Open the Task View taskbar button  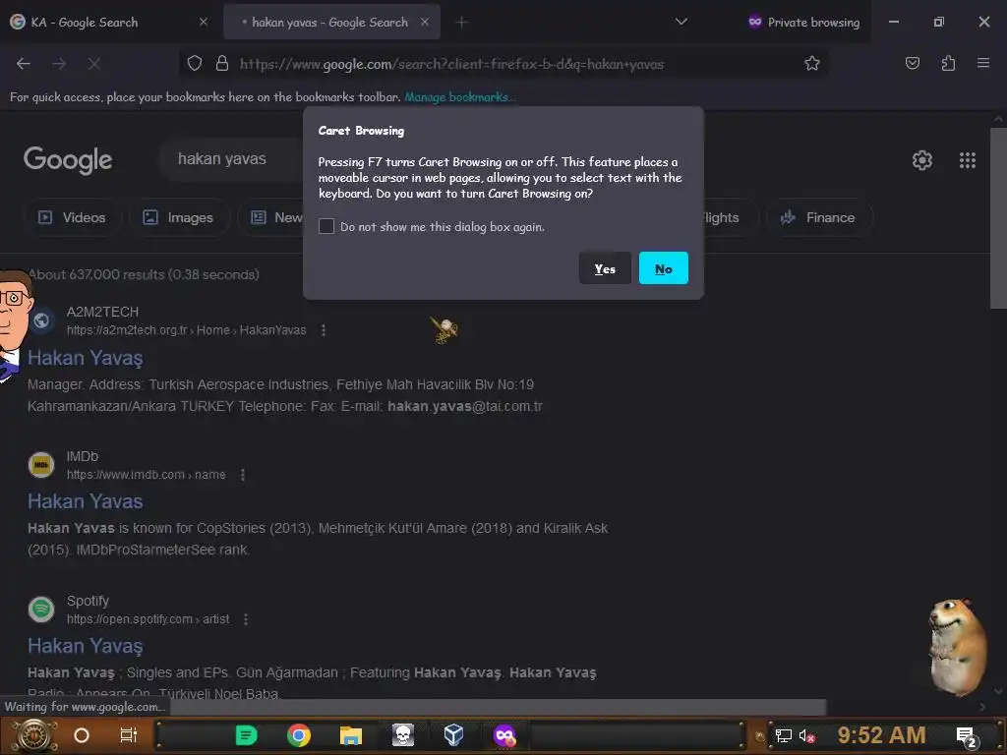129,735
